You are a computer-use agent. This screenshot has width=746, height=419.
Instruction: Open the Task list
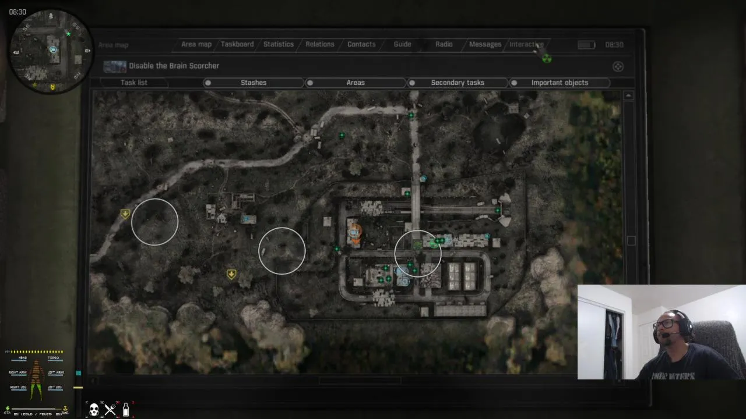pyautogui.click(x=134, y=83)
